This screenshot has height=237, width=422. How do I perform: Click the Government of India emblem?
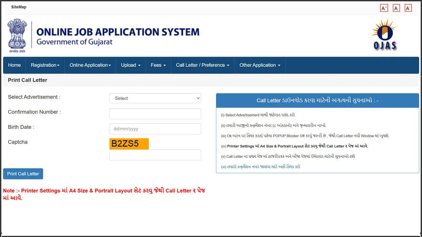17,36
